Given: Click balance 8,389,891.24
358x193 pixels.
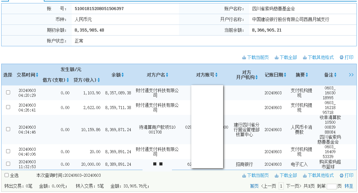Looking at the screenshot, I should click(118, 164).
